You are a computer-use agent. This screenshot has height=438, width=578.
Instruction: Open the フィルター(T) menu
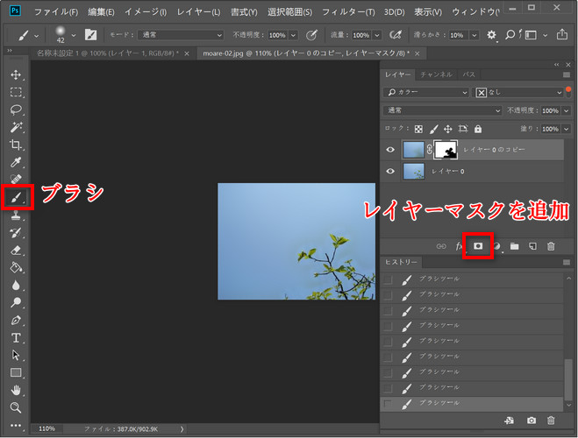348,12
